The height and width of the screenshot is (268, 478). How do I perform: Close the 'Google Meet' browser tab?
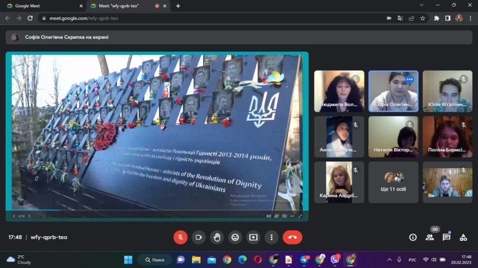81,6
